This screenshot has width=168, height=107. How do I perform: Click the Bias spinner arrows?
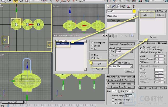(x=119, y=91)
